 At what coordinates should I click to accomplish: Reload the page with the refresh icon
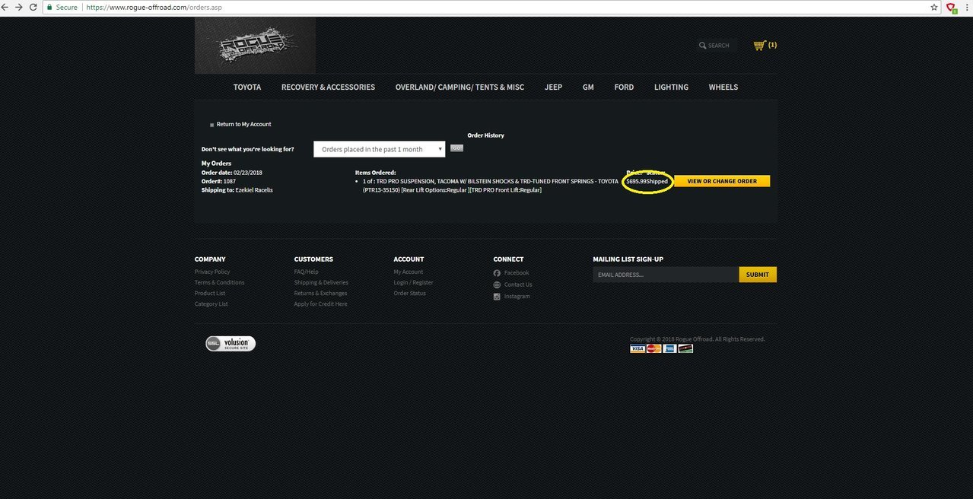[x=33, y=7]
